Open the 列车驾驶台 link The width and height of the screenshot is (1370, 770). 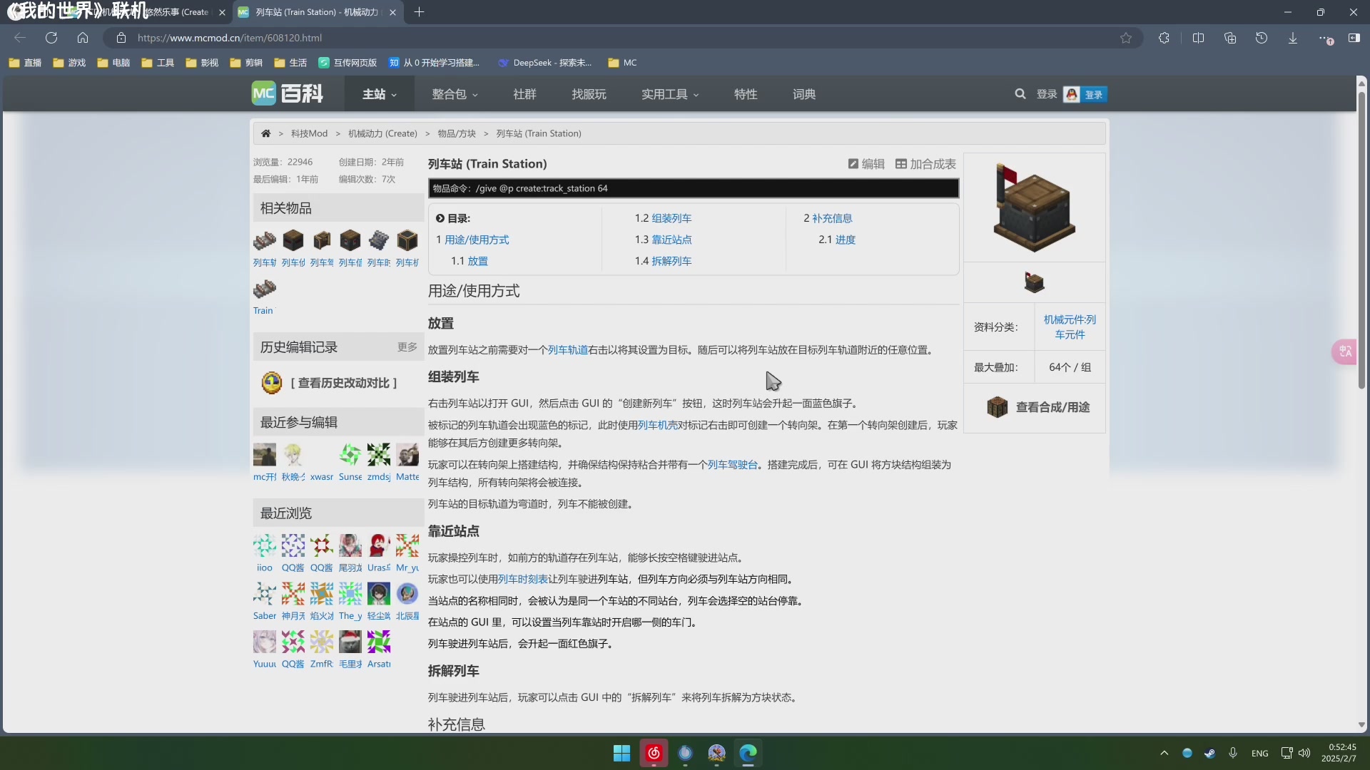click(732, 464)
